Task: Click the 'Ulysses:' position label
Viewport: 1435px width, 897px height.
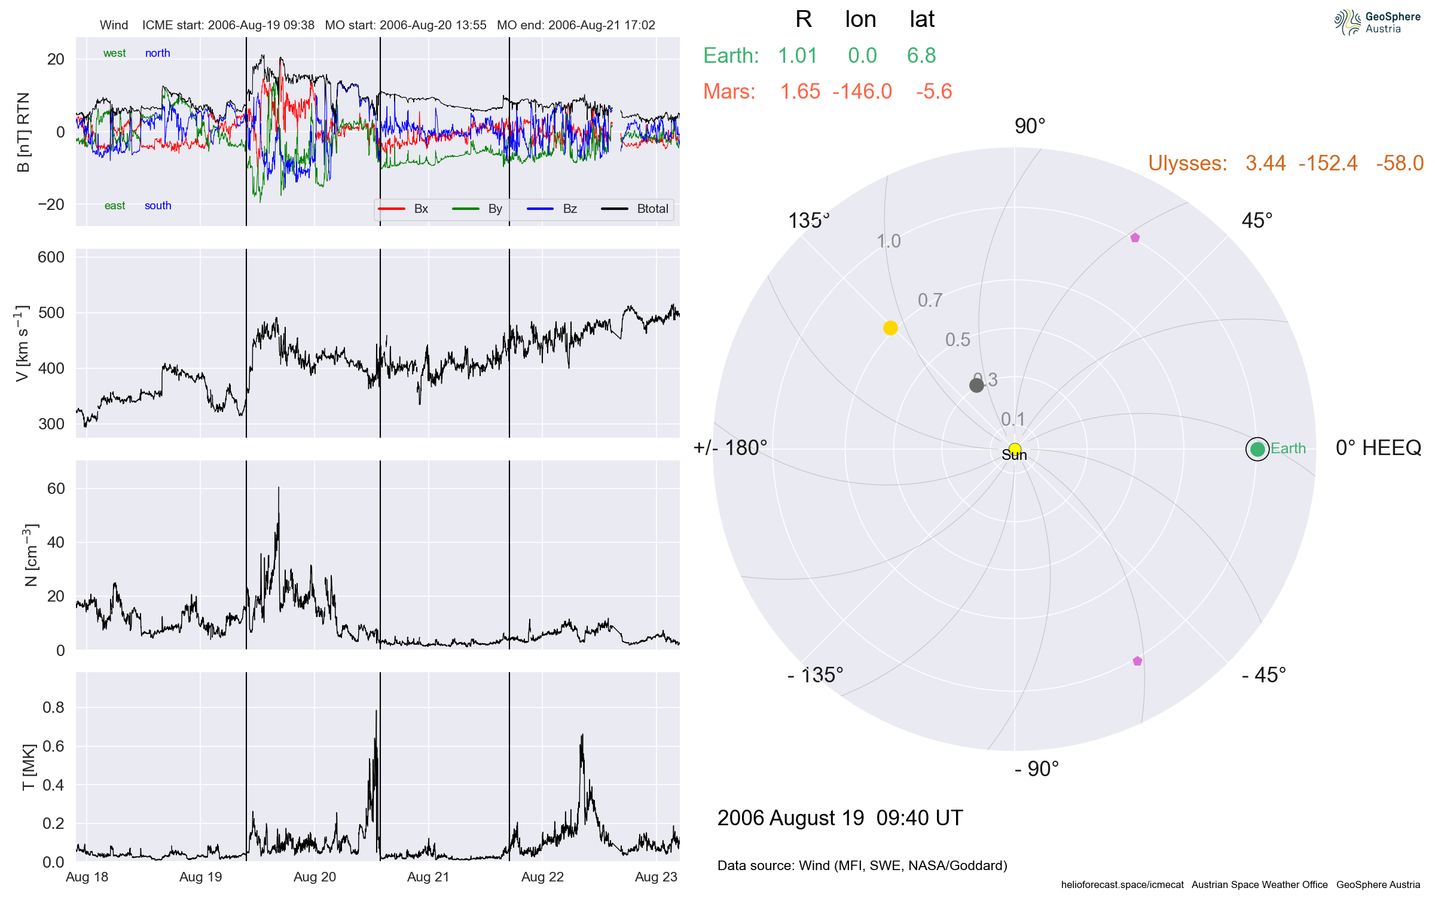Action: 1188,163
